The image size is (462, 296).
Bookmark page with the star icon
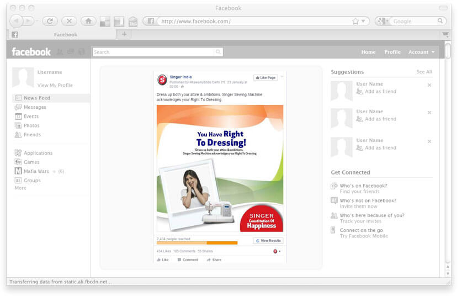[355, 21]
